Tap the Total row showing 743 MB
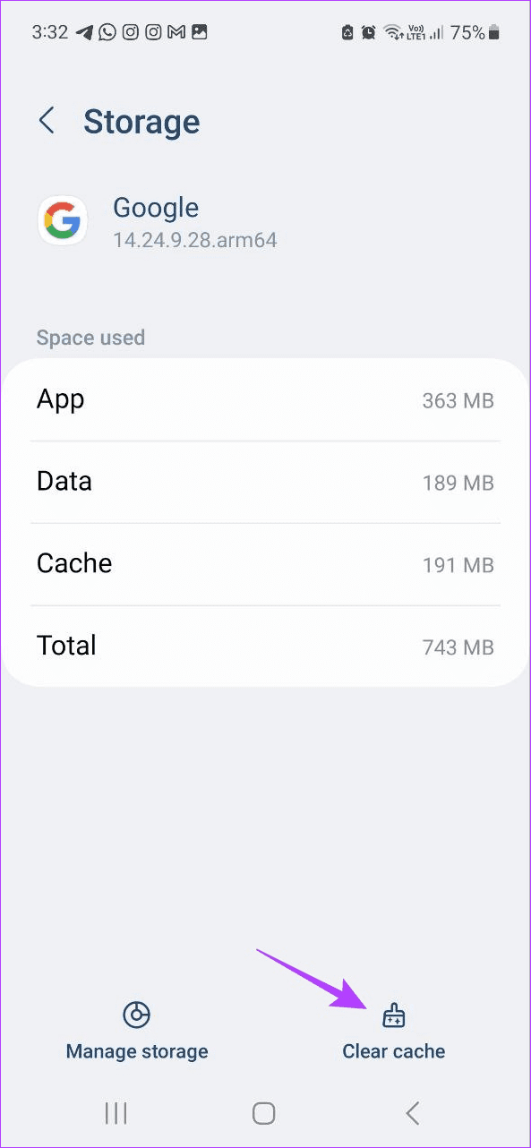 [x=265, y=646]
